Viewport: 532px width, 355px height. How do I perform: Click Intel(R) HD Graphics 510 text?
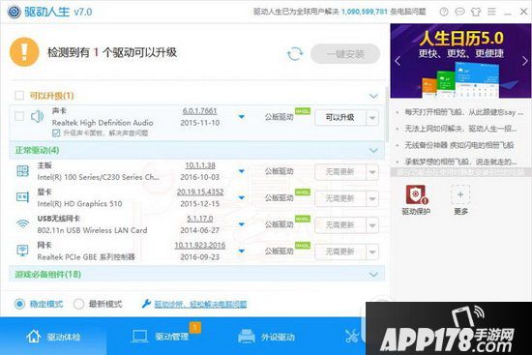click(79, 204)
